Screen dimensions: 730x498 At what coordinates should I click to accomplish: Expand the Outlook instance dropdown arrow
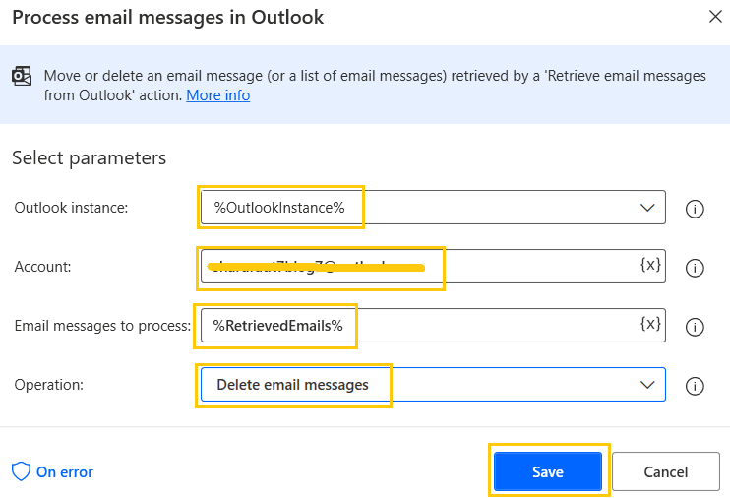647,208
